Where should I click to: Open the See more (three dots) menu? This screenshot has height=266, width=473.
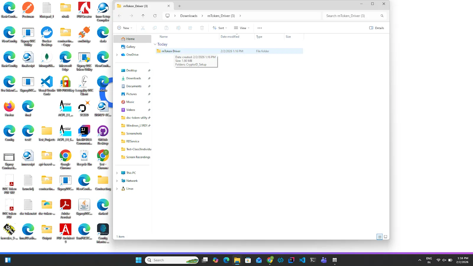click(x=260, y=28)
